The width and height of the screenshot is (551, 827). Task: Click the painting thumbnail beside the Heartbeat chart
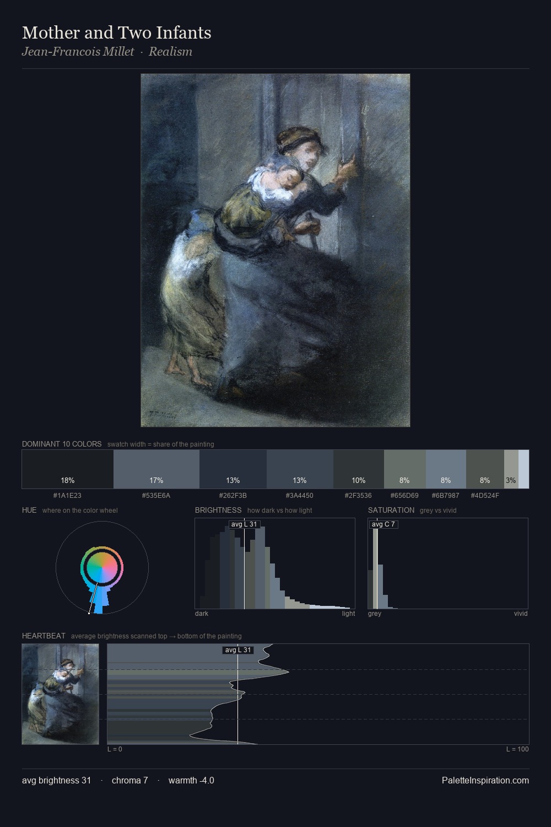pyautogui.click(x=61, y=694)
